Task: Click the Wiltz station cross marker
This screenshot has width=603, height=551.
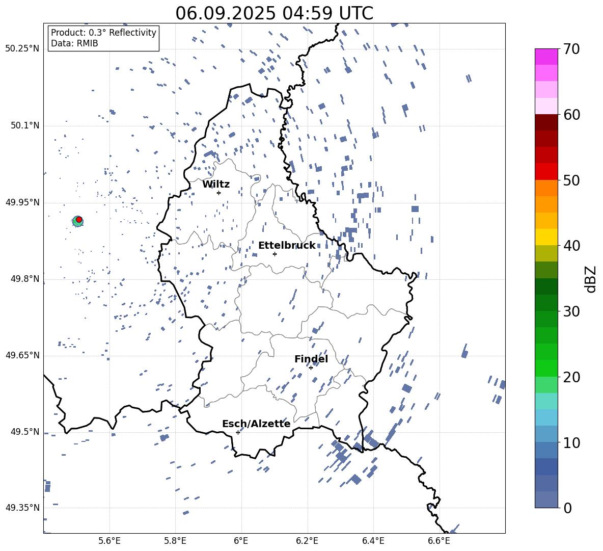Action: click(218, 193)
